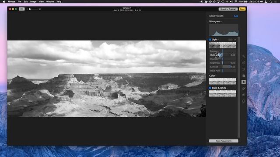Open the Edit menu
This screenshot has height=157, width=280.
[26, 2]
